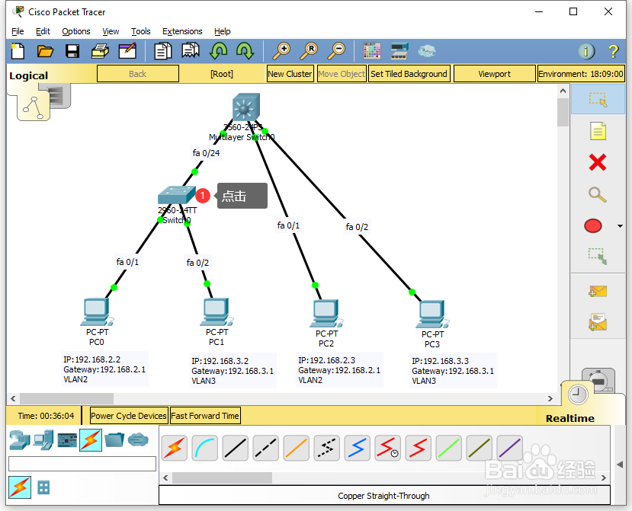Viewport: 632px width, 511px height.
Task: Click the Redo arrow icon
Action: pos(245,51)
